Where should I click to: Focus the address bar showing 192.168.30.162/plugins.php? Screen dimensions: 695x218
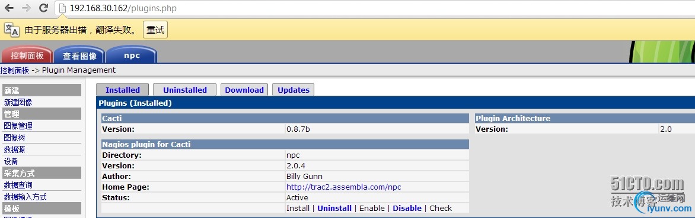pos(375,8)
